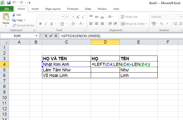Click Comma Style icon
Screen dimensions: 183x120
coord(167,24)
